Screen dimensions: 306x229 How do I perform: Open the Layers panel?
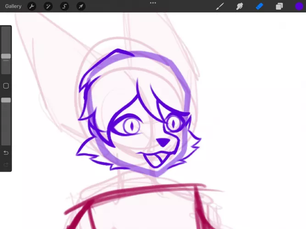(279, 6)
